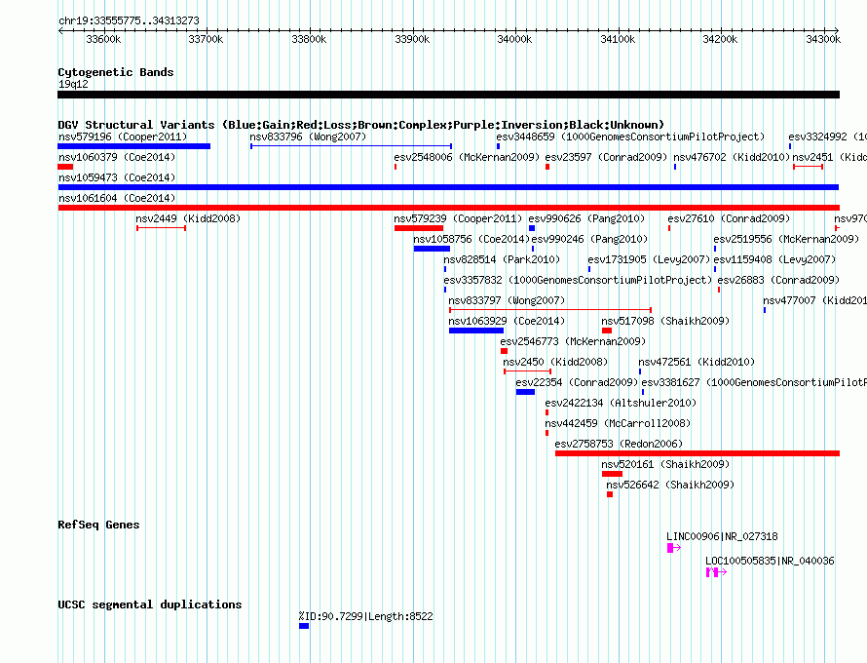Click the right arrowhead of the ruler
Viewport: 867px width, 663px height.
[837, 31]
